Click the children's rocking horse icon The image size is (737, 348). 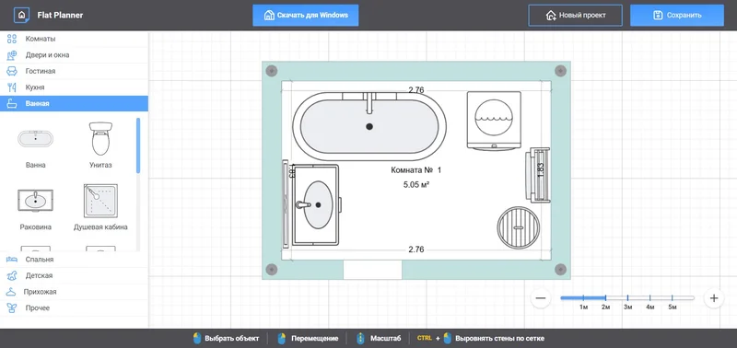coord(12,275)
